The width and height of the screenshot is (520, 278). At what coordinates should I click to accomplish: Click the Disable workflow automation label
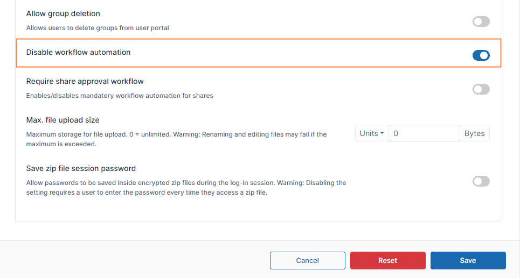[78, 52]
